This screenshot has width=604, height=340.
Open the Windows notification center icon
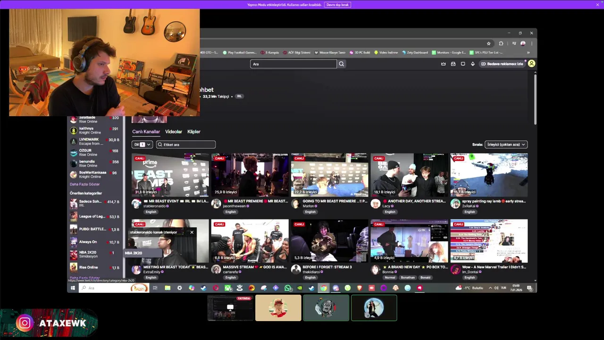pyautogui.click(x=529, y=288)
